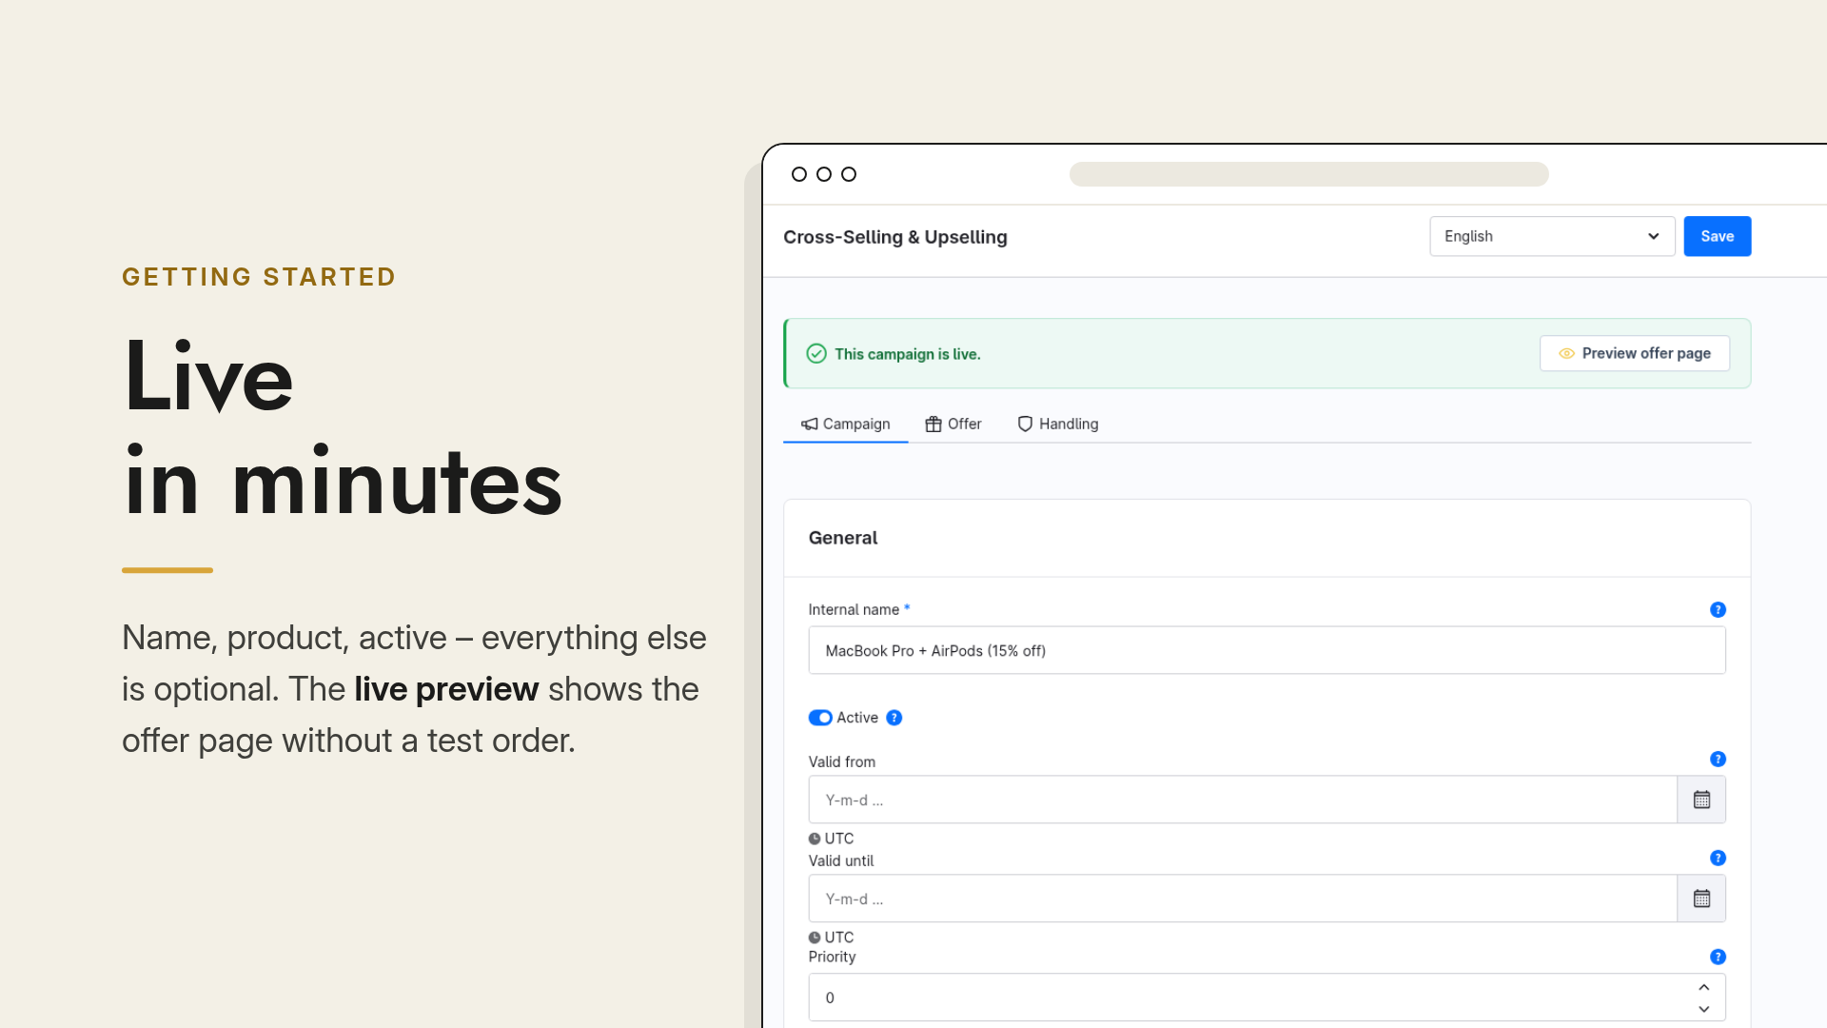This screenshot has width=1827, height=1028.
Task: Decrease Priority with the down arrow
Action: tap(1703, 1009)
